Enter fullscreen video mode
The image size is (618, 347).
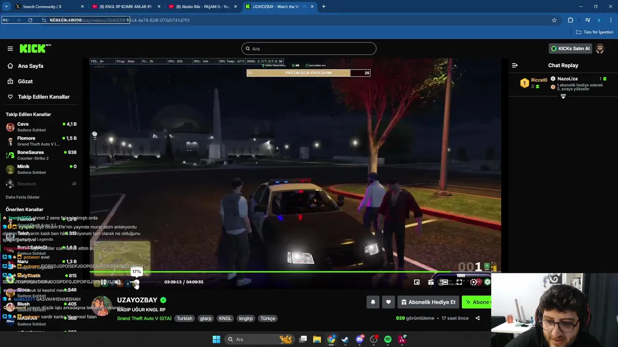coord(459,282)
